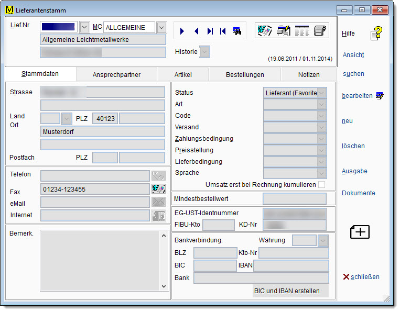
Task: Click the help question mark icon
Action: pos(376,34)
